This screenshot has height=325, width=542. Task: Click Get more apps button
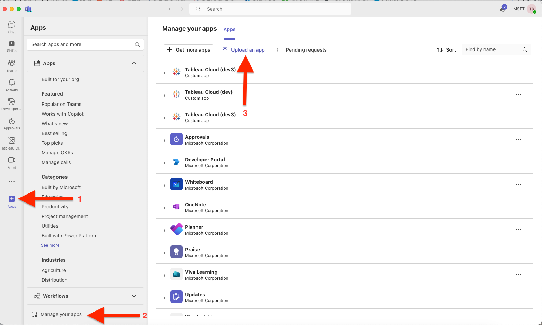[189, 50]
